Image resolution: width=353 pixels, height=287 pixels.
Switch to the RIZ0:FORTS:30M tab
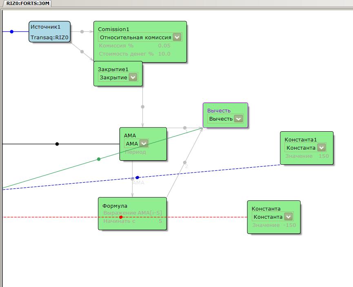pos(28,3)
